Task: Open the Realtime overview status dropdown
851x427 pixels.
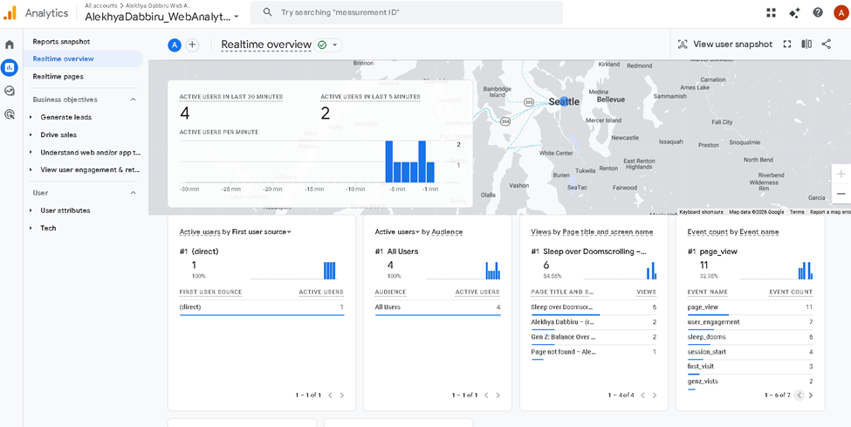Action: (335, 45)
